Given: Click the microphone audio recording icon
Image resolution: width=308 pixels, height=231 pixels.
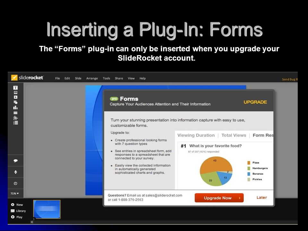Looking at the screenshot, I should (x=15, y=172).
